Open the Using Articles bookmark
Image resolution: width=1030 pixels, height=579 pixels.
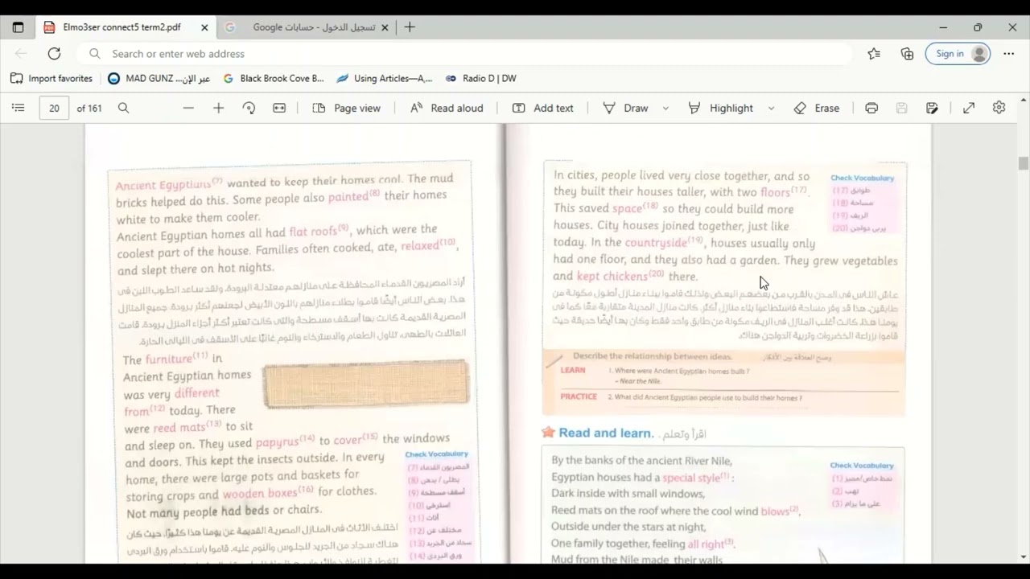[x=385, y=79]
